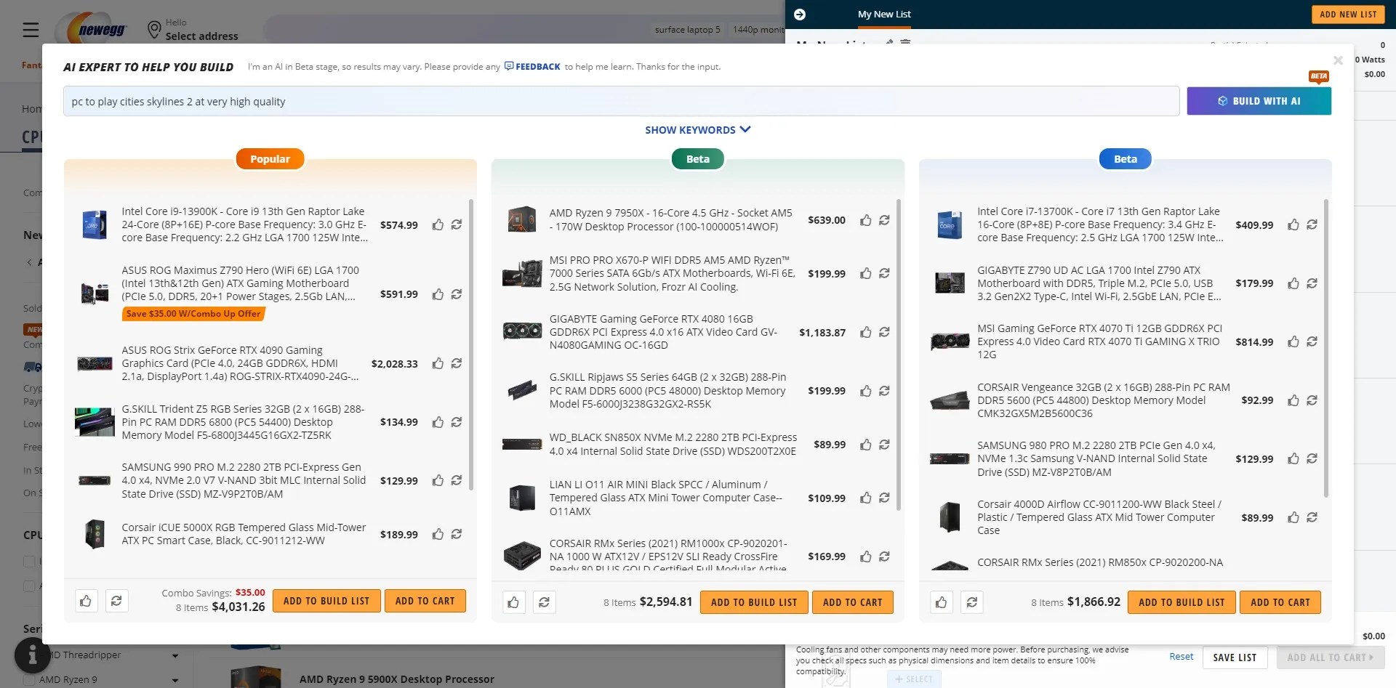Like the Corsair 4000D Airflow case suggestion
The width and height of the screenshot is (1396, 688).
(x=1294, y=518)
